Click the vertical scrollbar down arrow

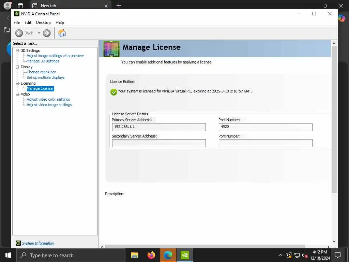(334, 242)
